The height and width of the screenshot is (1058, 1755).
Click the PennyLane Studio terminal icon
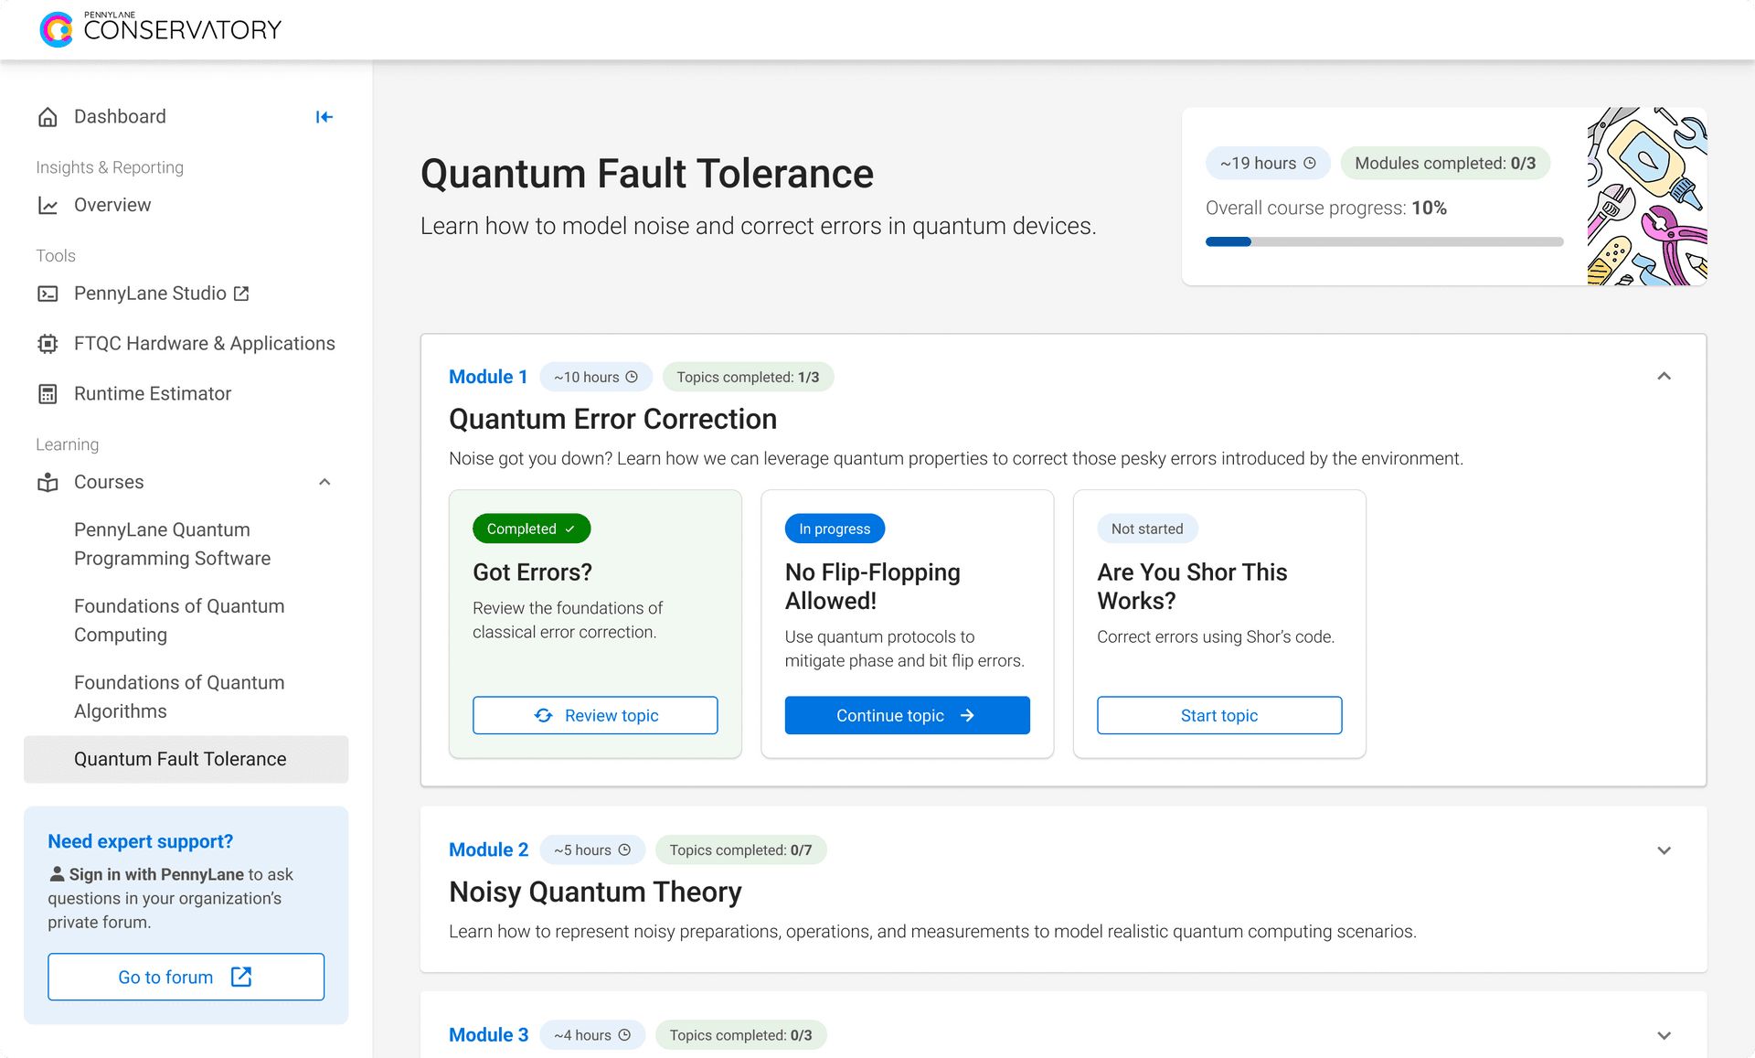tap(48, 294)
